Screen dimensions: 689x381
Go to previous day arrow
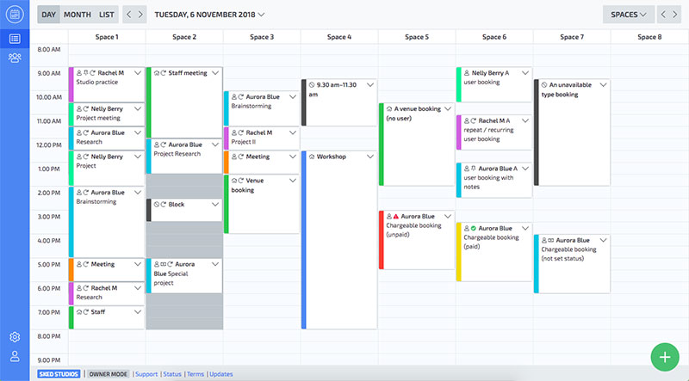[x=128, y=15]
